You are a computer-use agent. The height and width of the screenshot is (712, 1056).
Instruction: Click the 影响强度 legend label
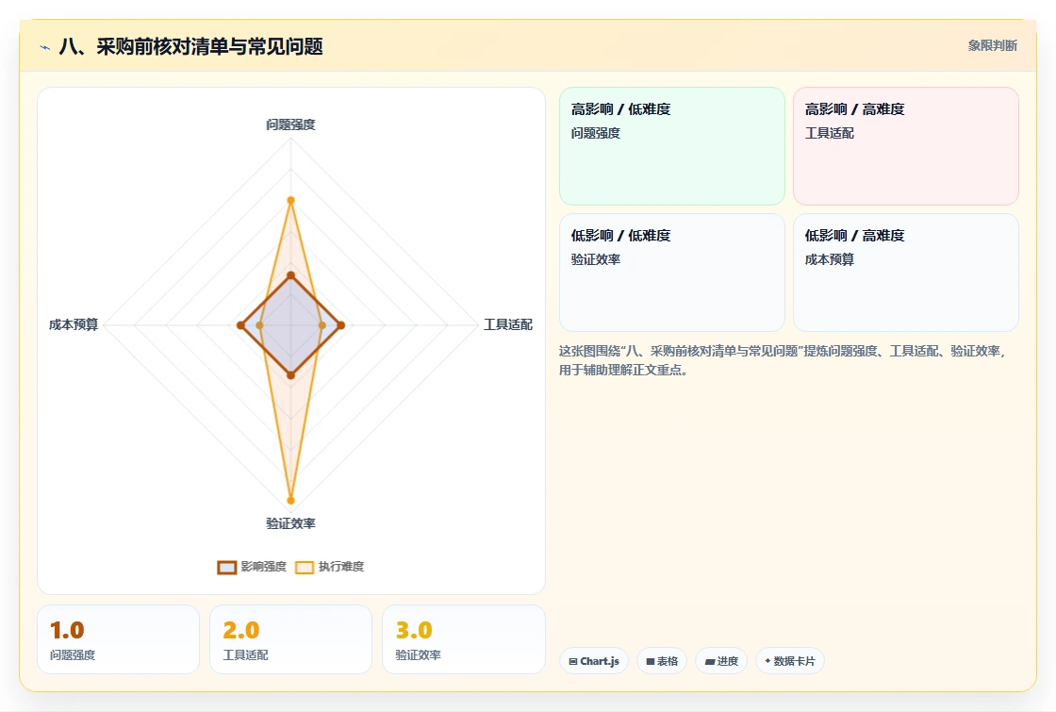[x=264, y=567]
